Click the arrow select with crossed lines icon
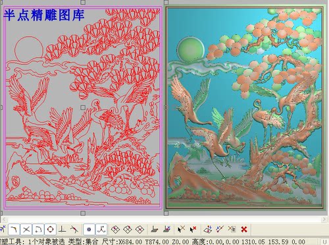The height and width of the screenshot is (245, 329). [181, 229]
